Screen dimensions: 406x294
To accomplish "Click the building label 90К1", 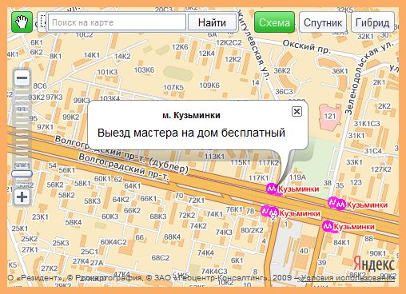I will 378,253.
